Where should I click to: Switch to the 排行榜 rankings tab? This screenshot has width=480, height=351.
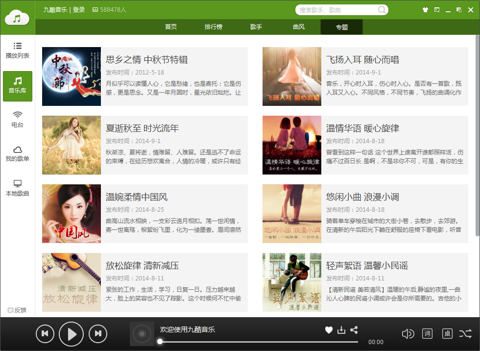coord(213,27)
